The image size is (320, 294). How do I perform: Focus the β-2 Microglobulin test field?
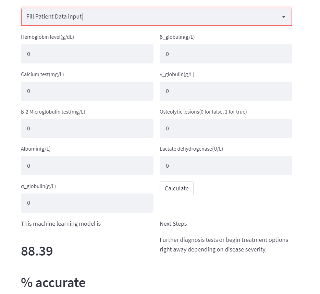87,129
